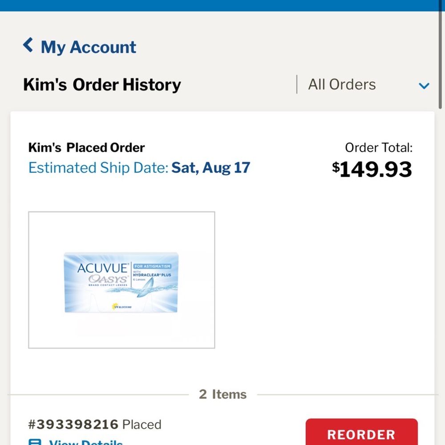Image resolution: width=445 pixels, height=445 pixels.
Task: Click the Kim's Order History heading
Action: tap(102, 85)
